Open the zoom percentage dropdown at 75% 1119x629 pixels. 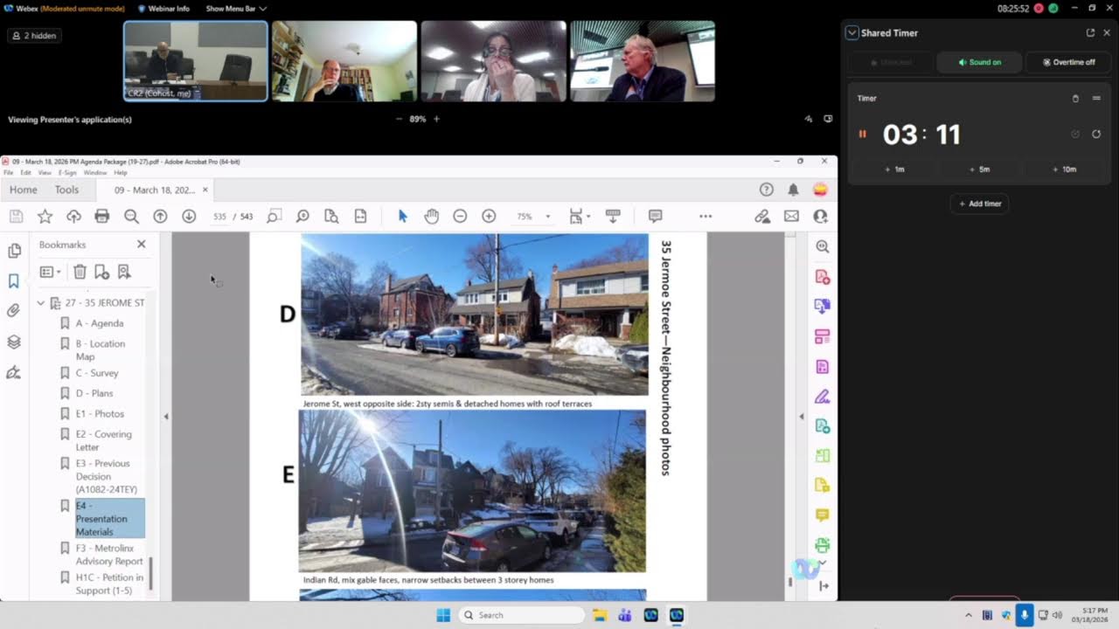(x=548, y=217)
